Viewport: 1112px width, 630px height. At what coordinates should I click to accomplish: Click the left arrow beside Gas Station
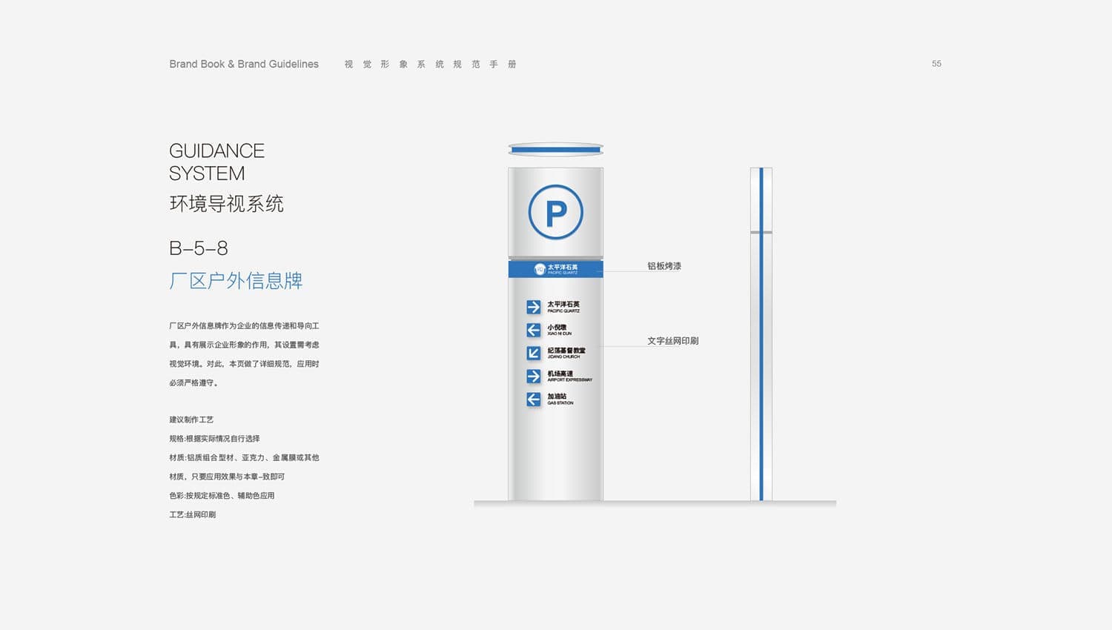534,399
